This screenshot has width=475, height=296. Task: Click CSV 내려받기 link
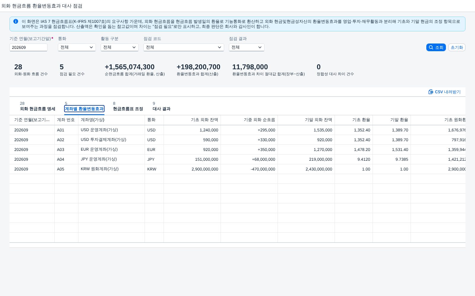coord(444,92)
